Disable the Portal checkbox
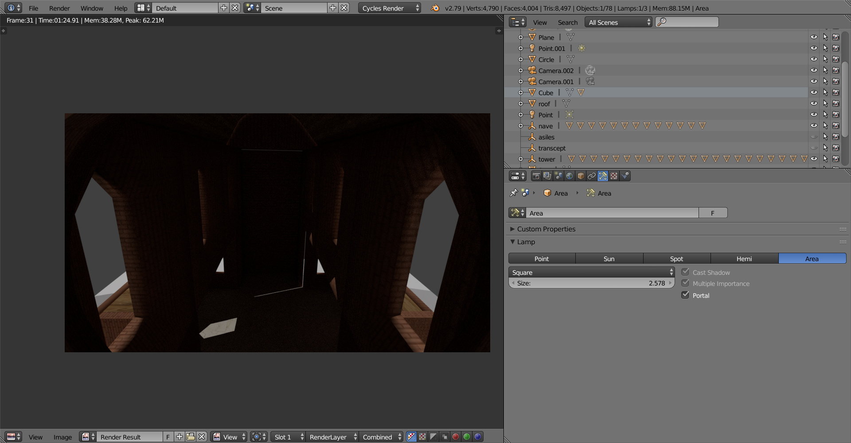The height and width of the screenshot is (443, 851). pyautogui.click(x=685, y=295)
